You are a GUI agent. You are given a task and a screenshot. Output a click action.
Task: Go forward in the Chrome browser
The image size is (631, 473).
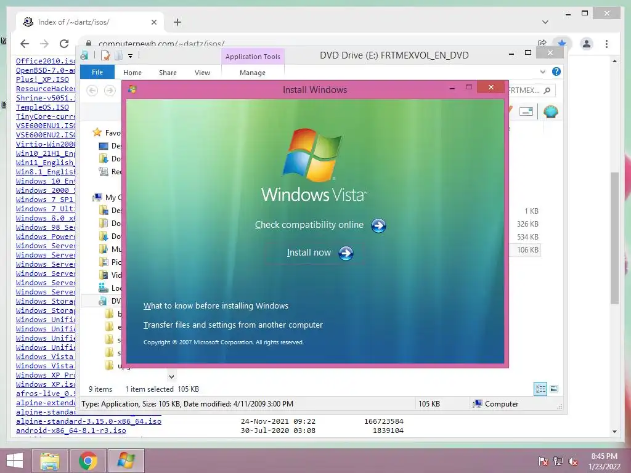click(44, 44)
